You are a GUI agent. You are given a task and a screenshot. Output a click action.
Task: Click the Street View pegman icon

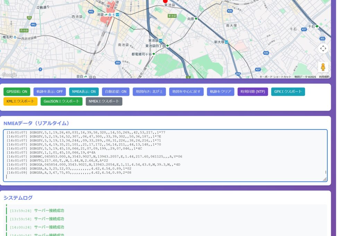(x=323, y=67)
